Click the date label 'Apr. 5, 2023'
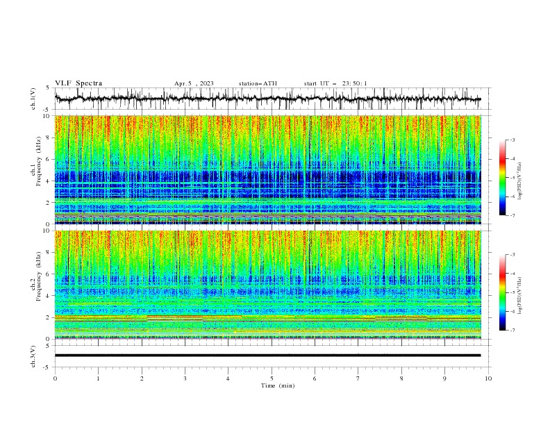Screen dimensions: 550x425 [194, 83]
